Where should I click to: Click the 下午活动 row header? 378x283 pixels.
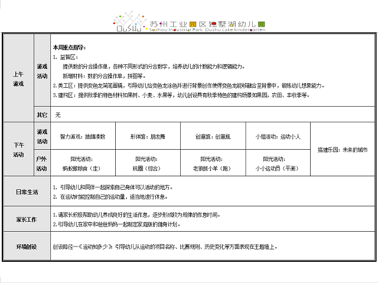coord(18,149)
